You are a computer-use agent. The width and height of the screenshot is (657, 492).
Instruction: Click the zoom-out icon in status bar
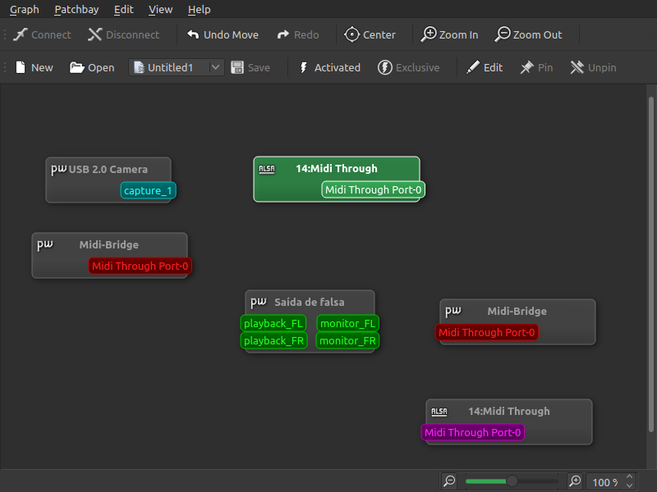tap(449, 481)
